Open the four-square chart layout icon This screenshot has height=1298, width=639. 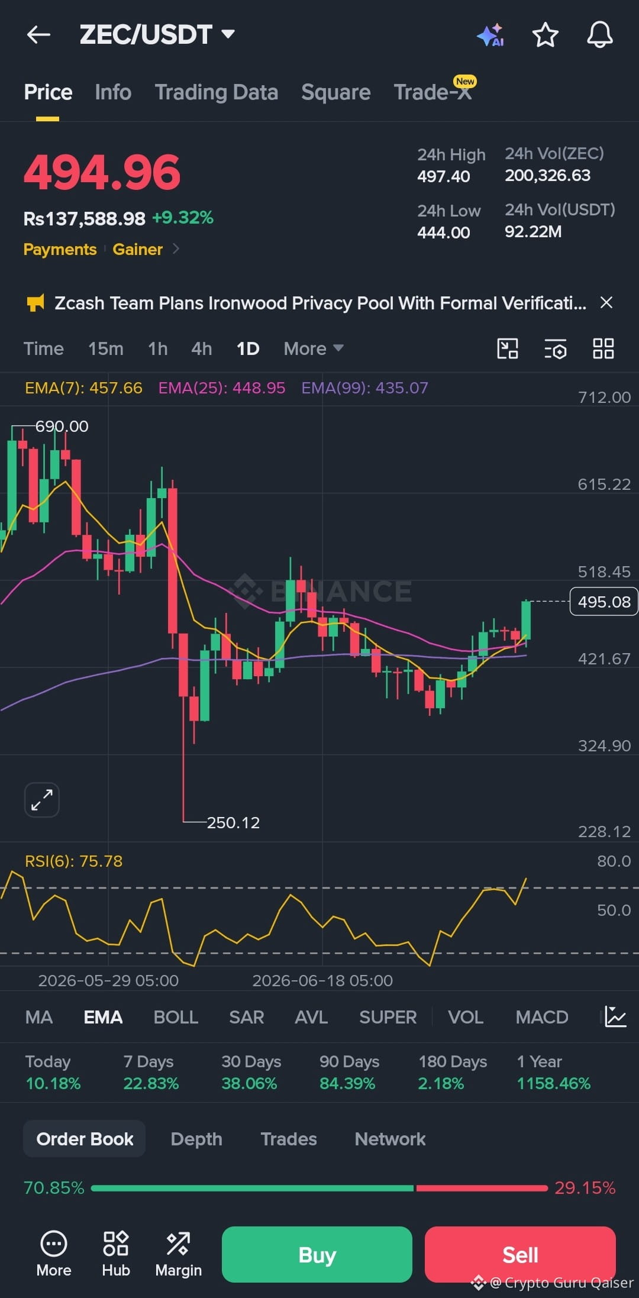[x=603, y=348]
